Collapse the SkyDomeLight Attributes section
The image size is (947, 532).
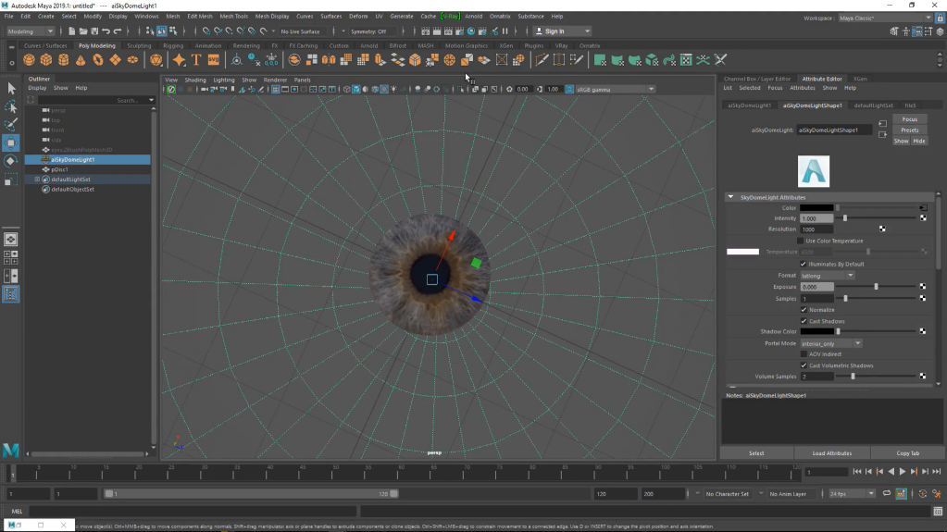730,197
